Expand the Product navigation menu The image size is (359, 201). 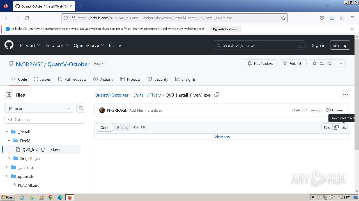point(30,45)
